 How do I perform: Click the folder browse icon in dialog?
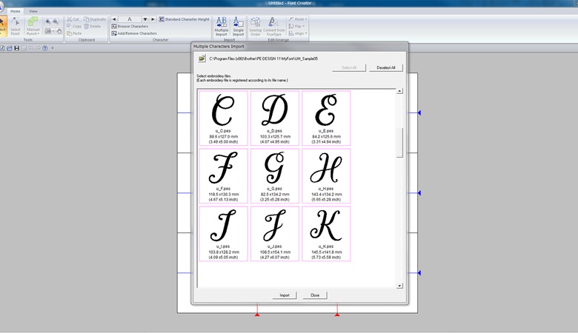point(202,58)
